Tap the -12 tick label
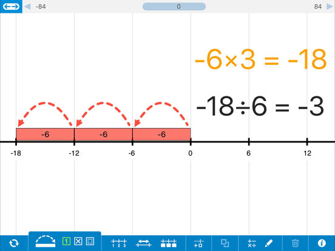Viewport: 335px width, 251px height. [74, 153]
